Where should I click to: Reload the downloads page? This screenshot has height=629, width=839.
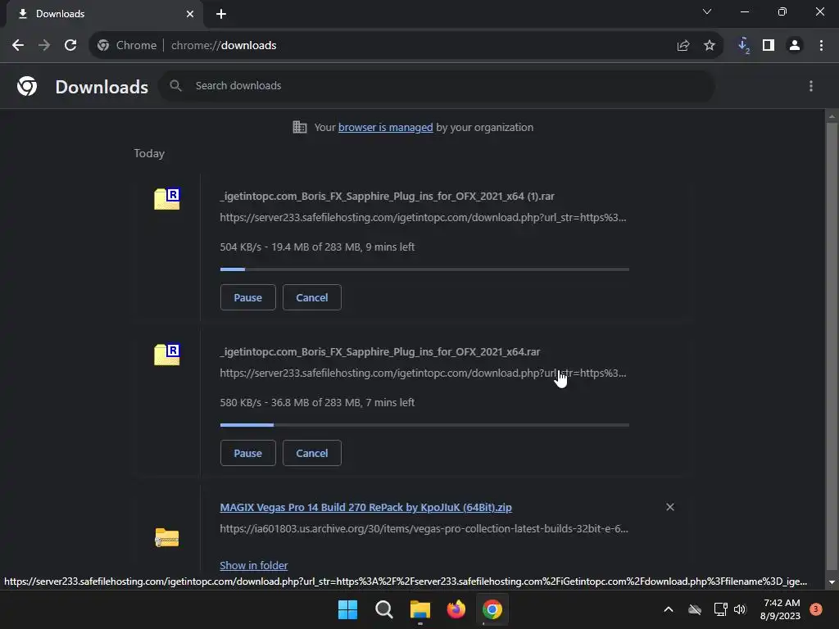pyautogui.click(x=70, y=46)
